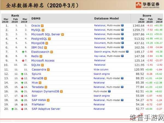Screen dimensions: 164x123
Task: Click the plus icon beside MariaDB
Action: (45, 78)
